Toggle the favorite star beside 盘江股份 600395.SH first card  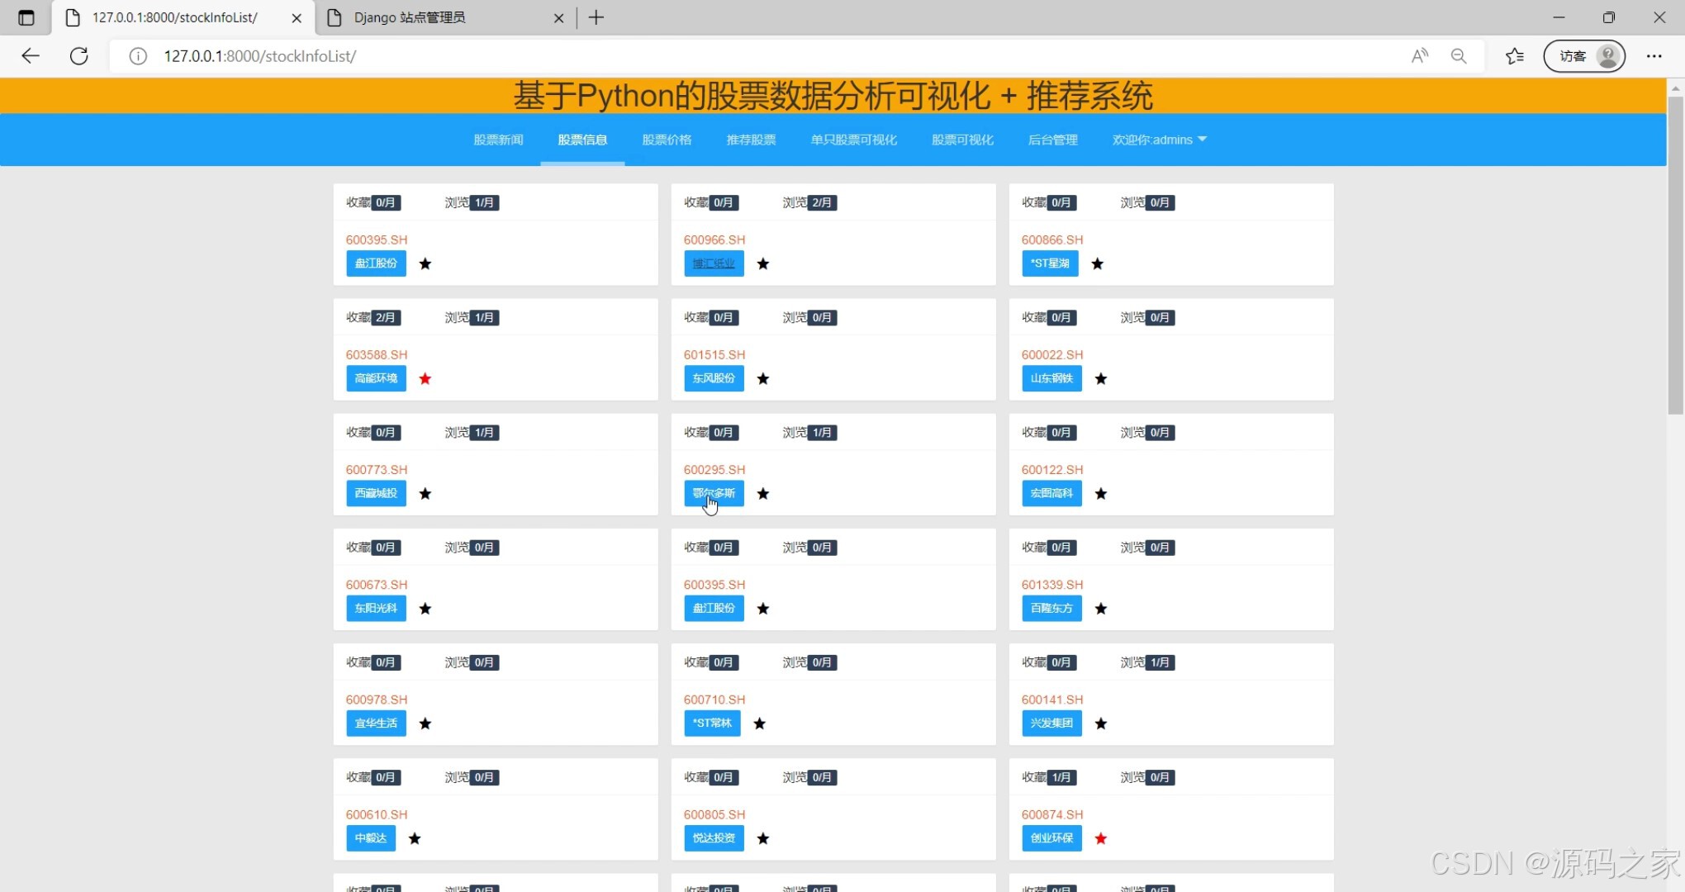click(425, 263)
